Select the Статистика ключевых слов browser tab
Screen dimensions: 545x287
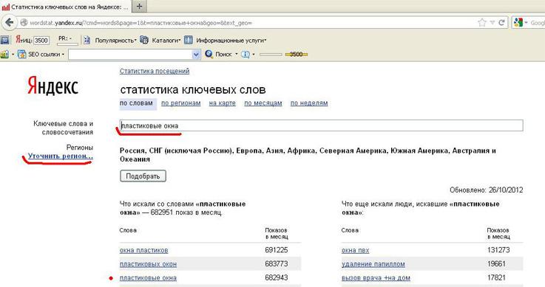coord(66,6)
